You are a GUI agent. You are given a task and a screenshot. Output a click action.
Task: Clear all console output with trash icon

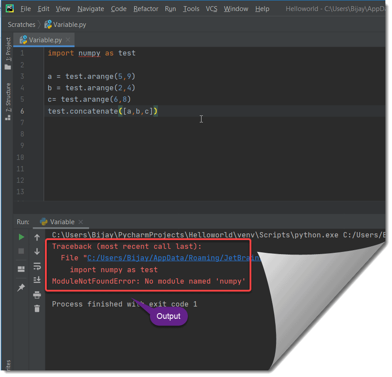click(x=37, y=309)
